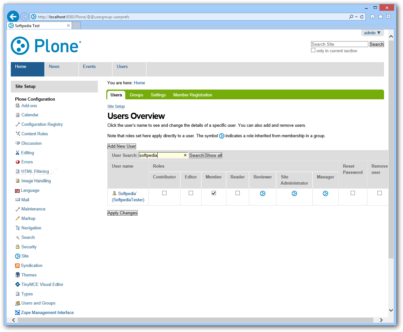Screen dimensions: 403x332
Task: Click the Users and Groups people icon
Action: (x=18, y=303)
